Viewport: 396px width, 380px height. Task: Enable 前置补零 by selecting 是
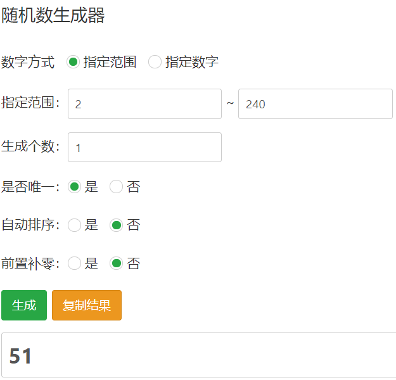coord(75,263)
